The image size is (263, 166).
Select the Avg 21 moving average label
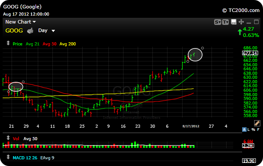[x=32, y=44]
